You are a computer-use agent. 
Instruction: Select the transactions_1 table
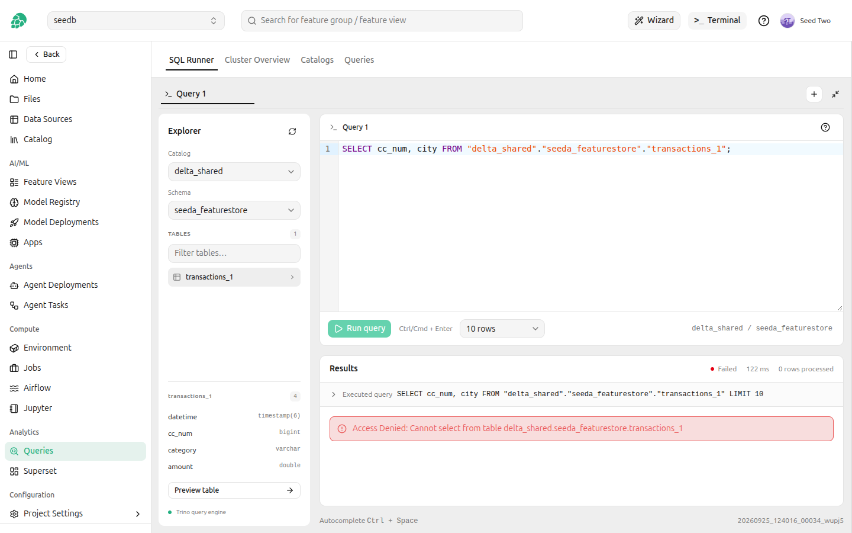click(234, 277)
